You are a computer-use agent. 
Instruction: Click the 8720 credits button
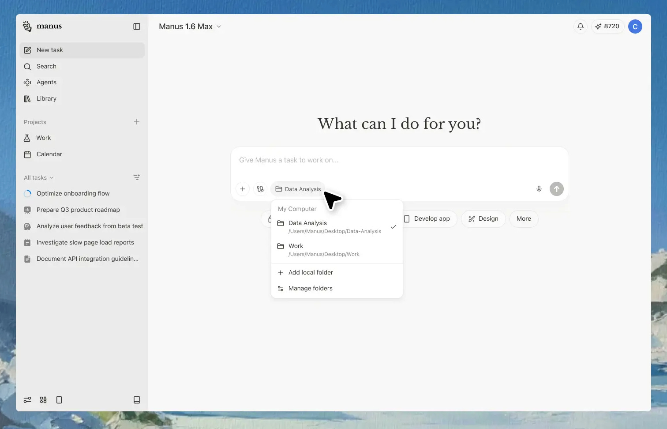pyautogui.click(x=607, y=26)
